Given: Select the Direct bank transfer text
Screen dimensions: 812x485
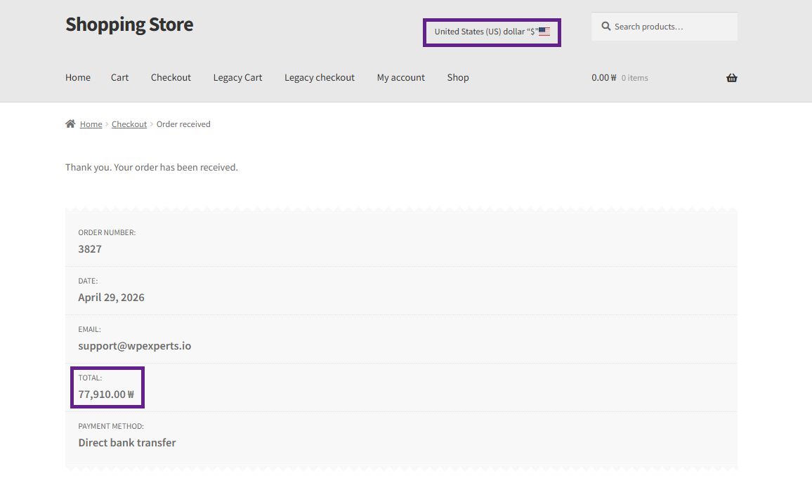Looking at the screenshot, I should (x=127, y=443).
